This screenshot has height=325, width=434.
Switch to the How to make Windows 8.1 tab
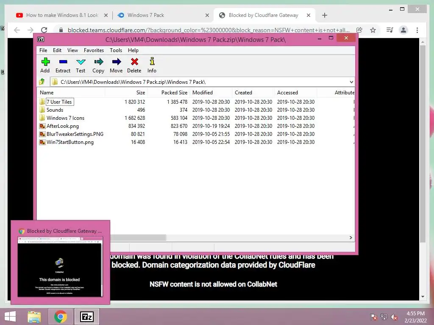[x=61, y=15]
